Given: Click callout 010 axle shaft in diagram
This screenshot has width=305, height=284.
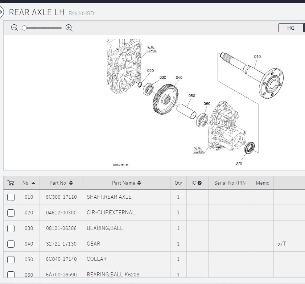Looking at the screenshot, I should 257,57.
